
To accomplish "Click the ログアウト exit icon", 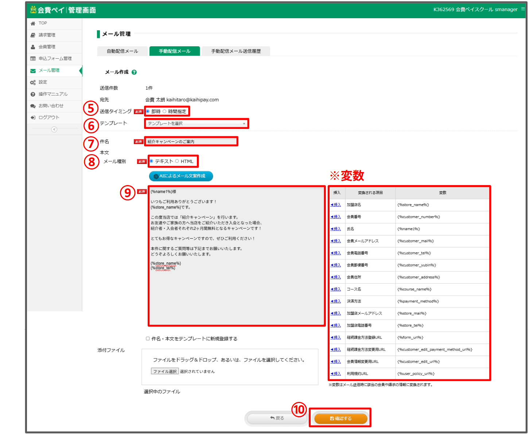I will [33, 118].
